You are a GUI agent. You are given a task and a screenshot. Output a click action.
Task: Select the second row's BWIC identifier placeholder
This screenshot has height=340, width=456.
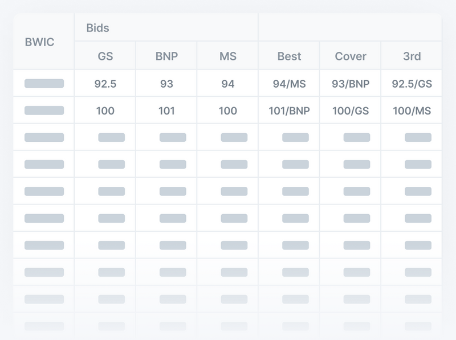(44, 109)
